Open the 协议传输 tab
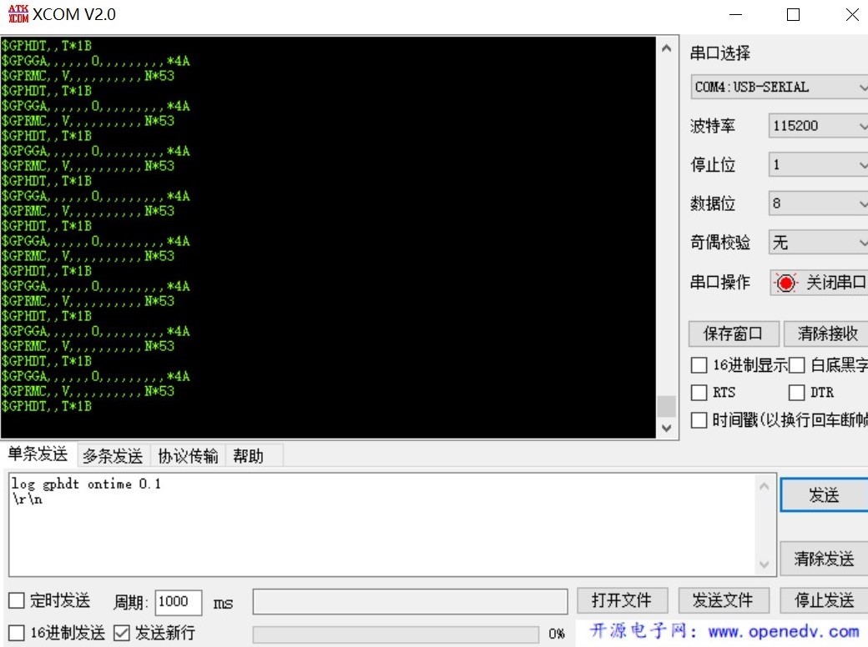The height and width of the screenshot is (647, 868). (x=187, y=455)
